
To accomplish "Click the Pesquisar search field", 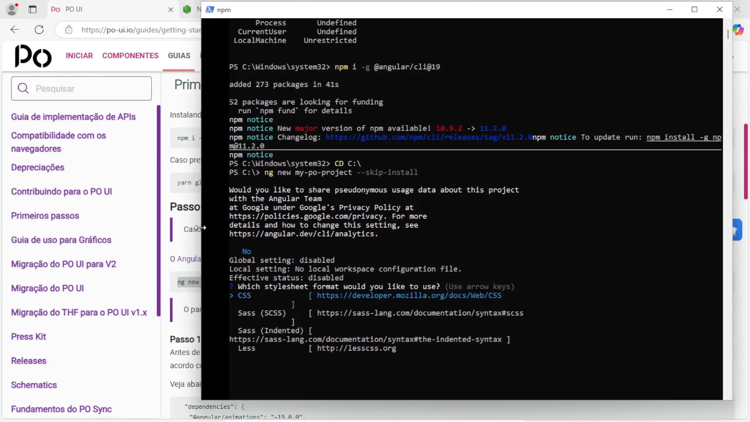I will pos(81,89).
